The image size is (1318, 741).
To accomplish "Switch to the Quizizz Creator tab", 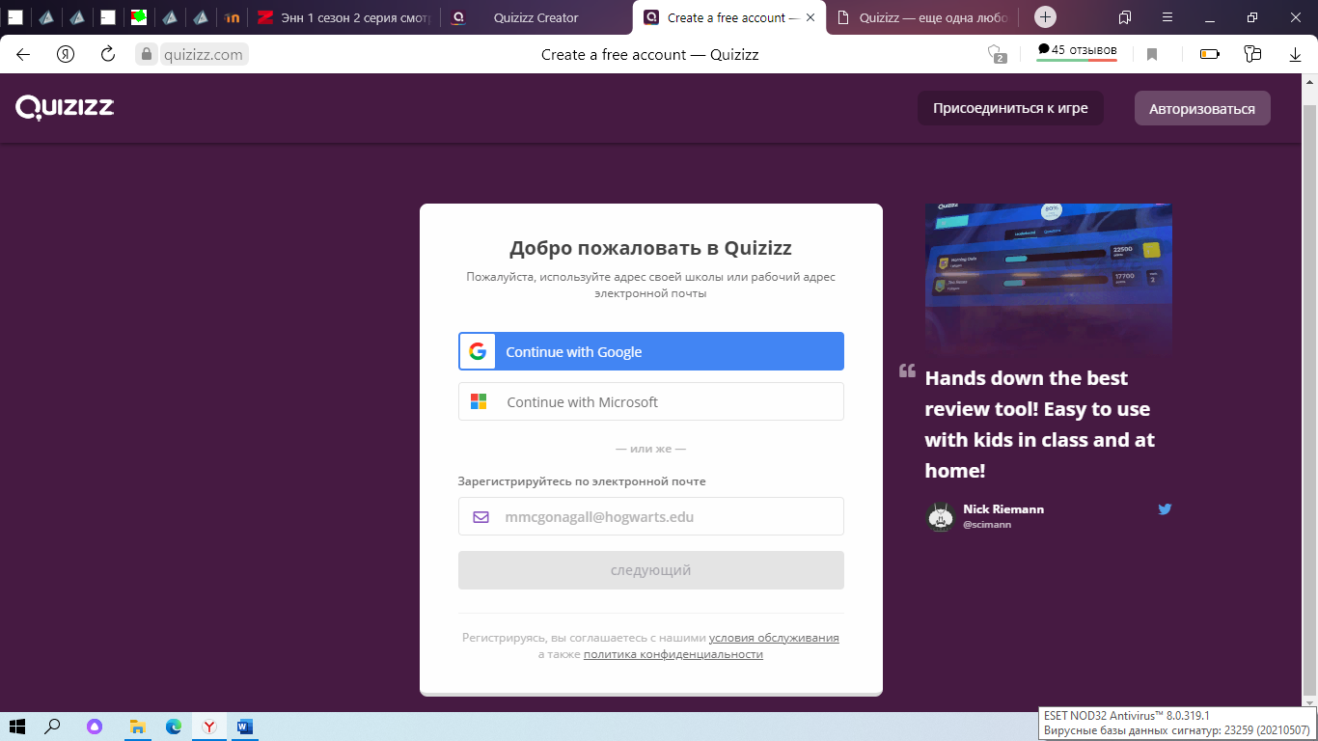I will [536, 17].
